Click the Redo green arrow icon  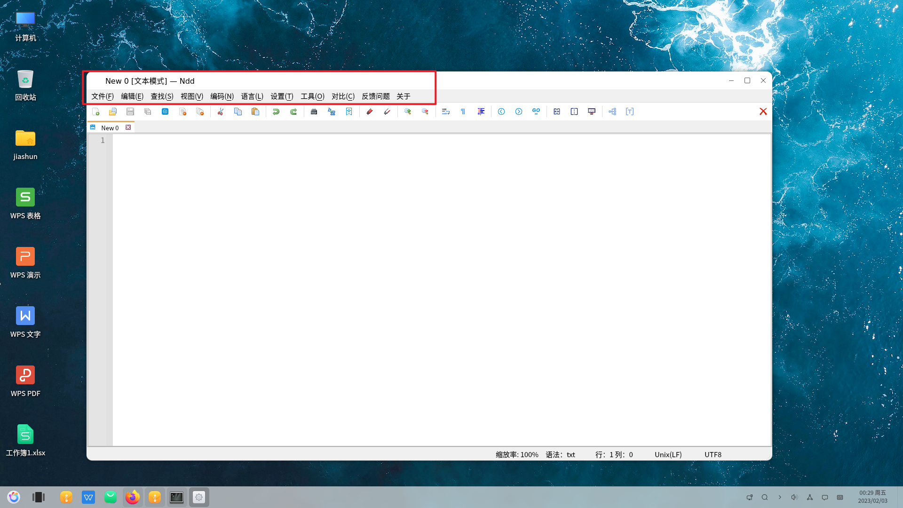[x=293, y=111]
